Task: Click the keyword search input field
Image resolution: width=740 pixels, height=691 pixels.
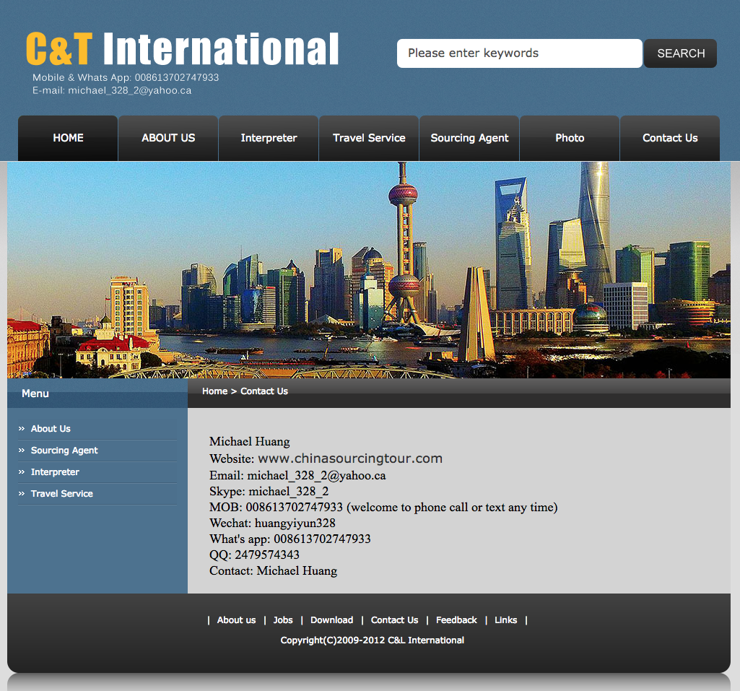Action: [x=519, y=53]
